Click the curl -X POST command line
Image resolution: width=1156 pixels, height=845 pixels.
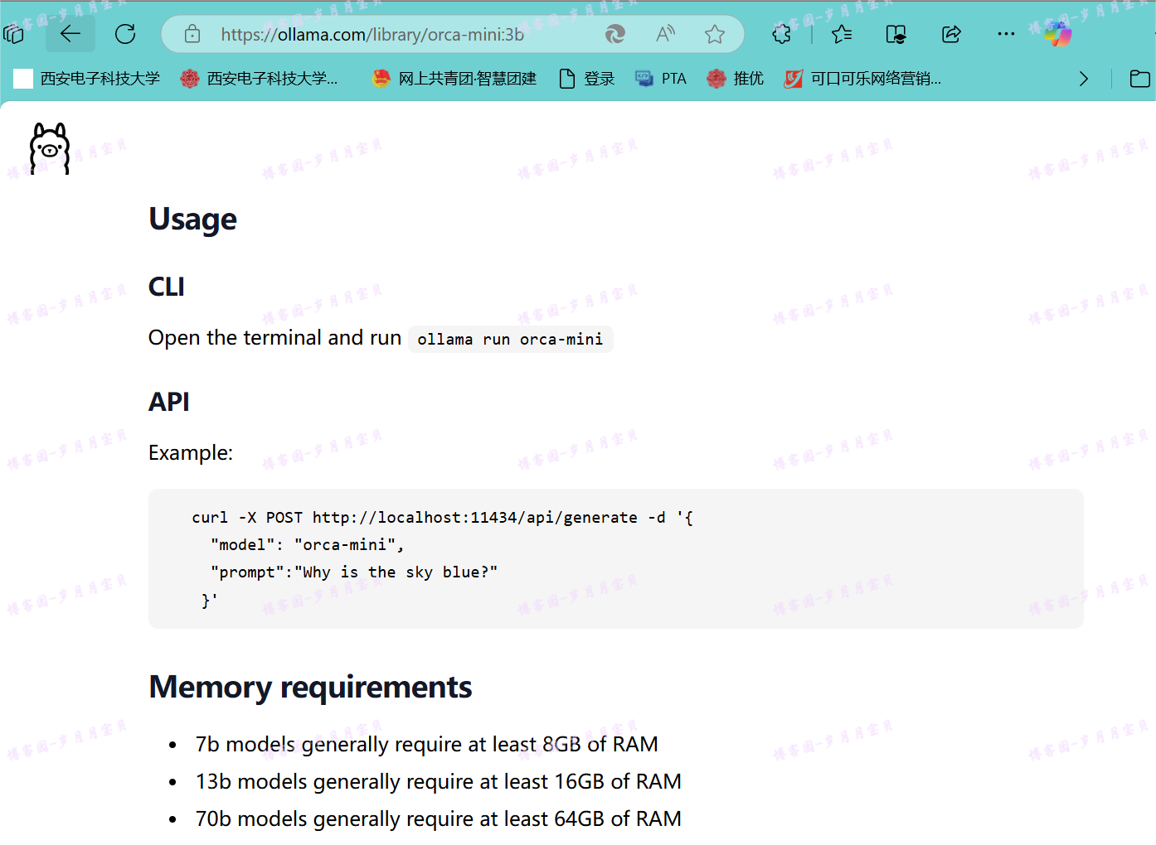coord(443,518)
